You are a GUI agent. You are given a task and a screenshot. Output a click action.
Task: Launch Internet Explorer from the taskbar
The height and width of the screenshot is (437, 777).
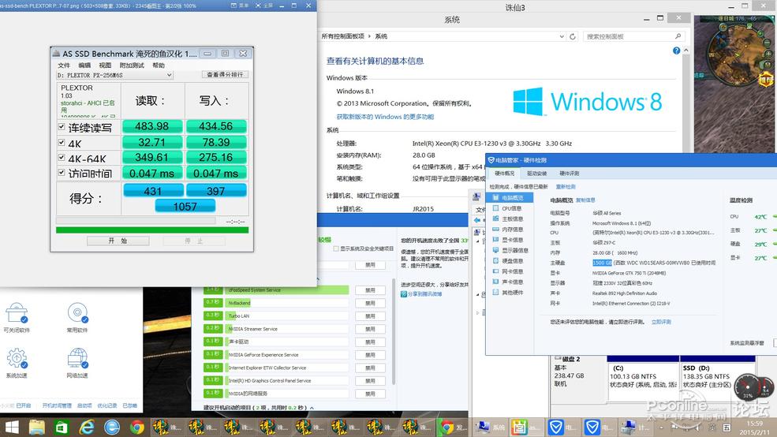click(x=87, y=427)
